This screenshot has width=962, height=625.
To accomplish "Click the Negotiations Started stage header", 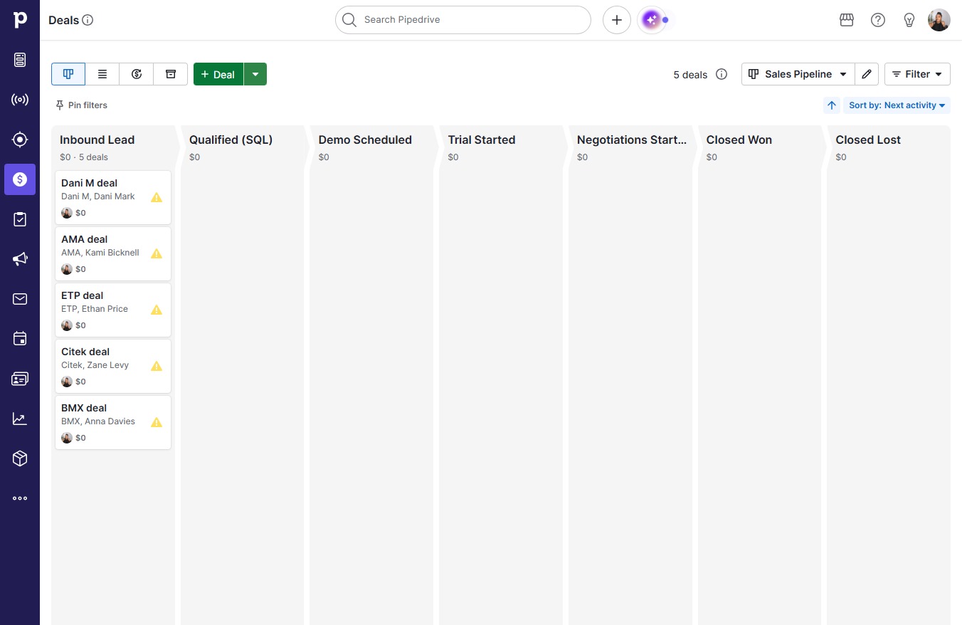I will (632, 140).
